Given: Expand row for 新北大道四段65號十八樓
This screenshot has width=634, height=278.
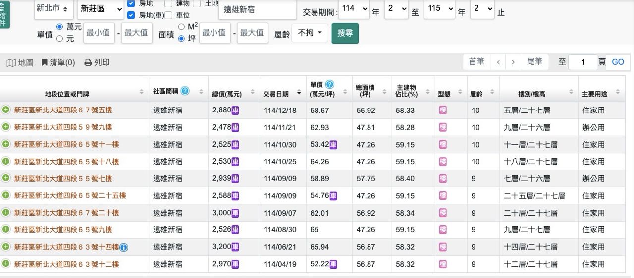Looking at the screenshot, I should 6,161.
